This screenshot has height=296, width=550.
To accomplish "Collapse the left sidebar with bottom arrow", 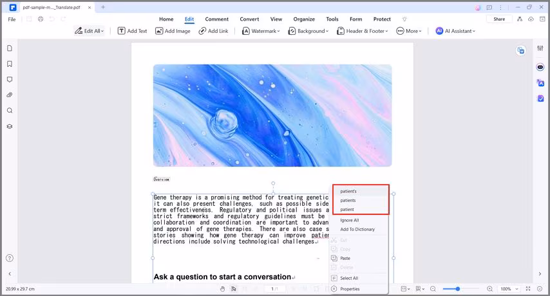I will [10, 274].
